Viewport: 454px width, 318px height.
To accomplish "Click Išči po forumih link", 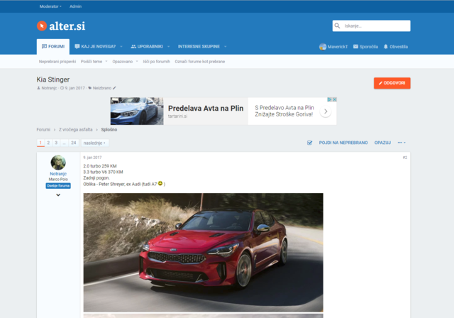I will 156,62.
